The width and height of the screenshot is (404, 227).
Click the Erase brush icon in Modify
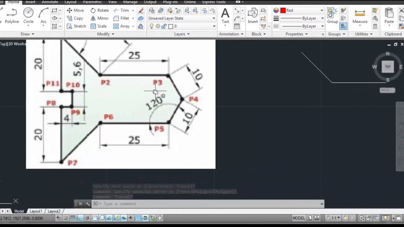pyautogui.click(x=141, y=10)
